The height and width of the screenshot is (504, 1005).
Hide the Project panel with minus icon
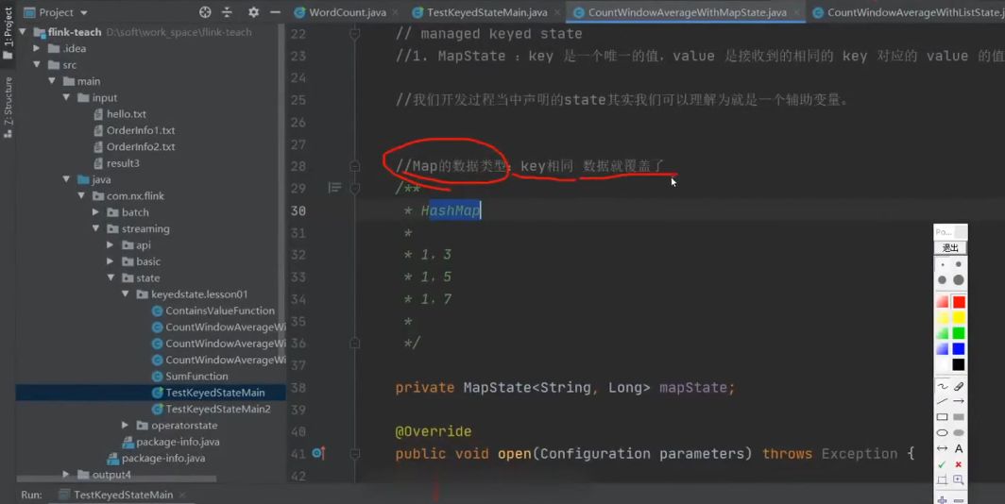[275, 12]
